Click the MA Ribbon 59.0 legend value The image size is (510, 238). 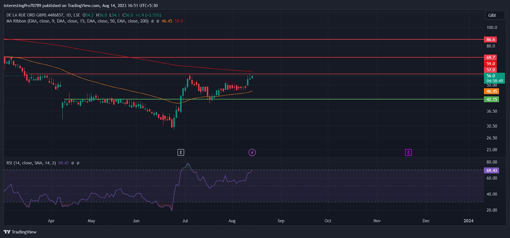178,21
